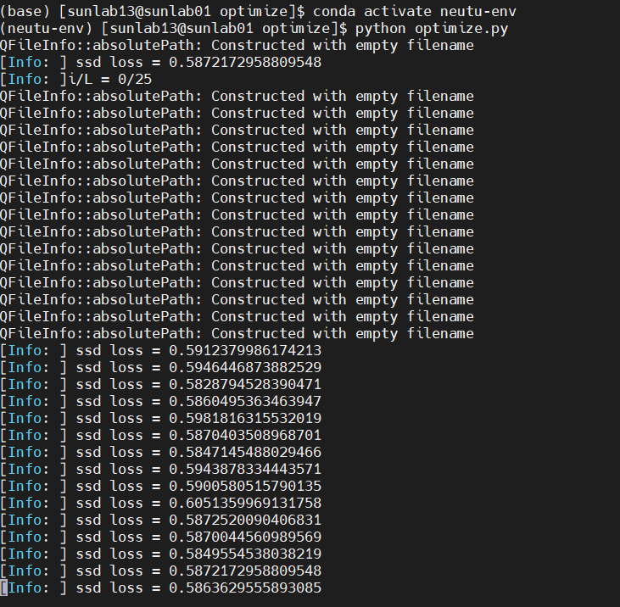Click ssd loss value 0.5860495363463947
This screenshot has width=620, height=607.
coord(245,402)
